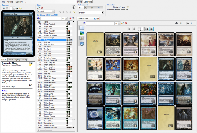Click the open book page indicator
197x133 pixels.
coord(141,29)
